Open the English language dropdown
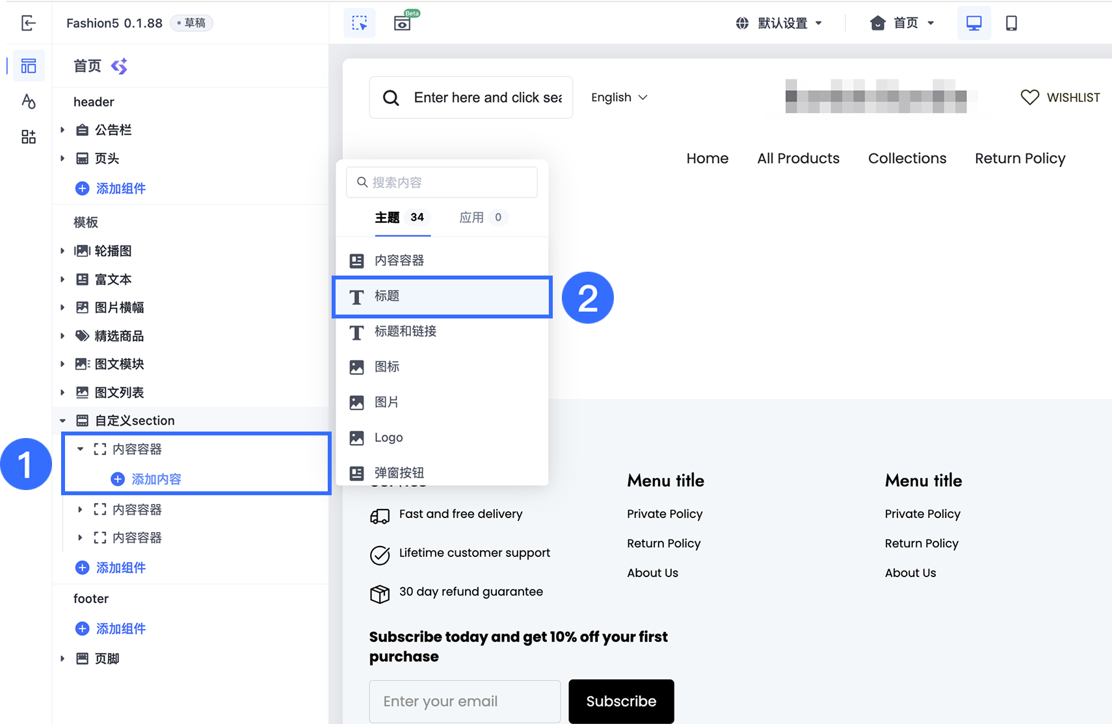Image resolution: width=1112 pixels, height=724 pixels. (619, 97)
